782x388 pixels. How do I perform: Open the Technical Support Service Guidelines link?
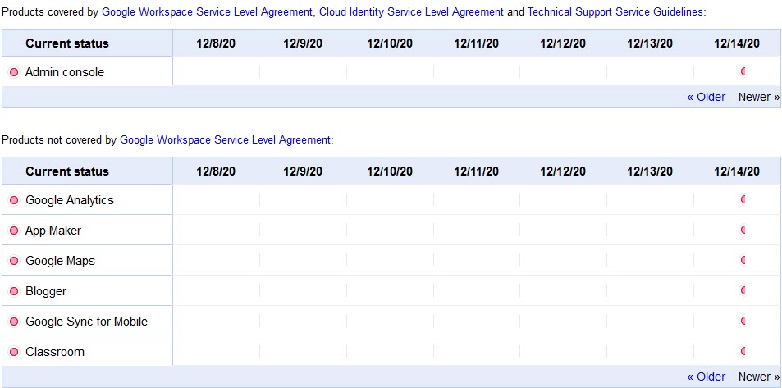pos(615,12)
